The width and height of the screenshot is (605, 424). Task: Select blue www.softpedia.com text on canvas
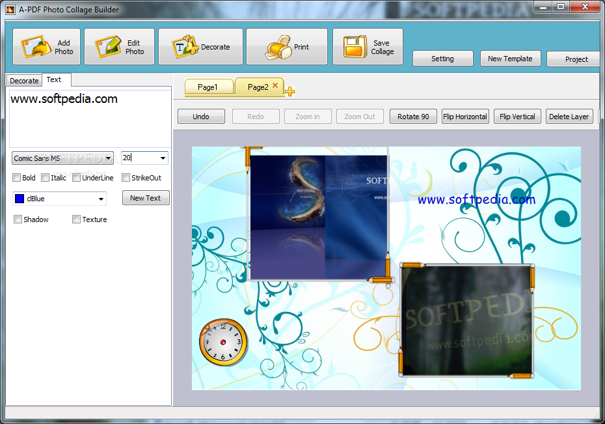(476, 200)
